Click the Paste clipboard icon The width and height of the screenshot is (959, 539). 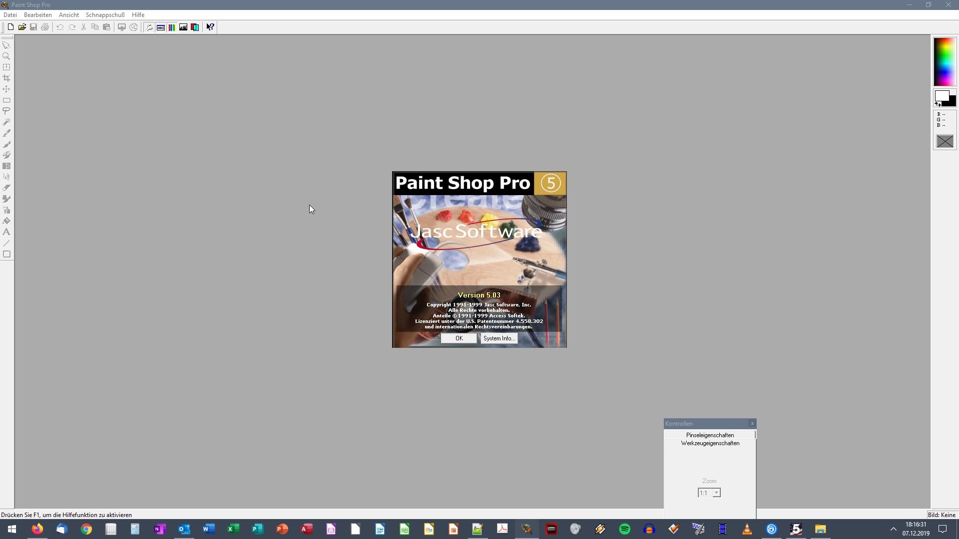(x=106, y=27)
